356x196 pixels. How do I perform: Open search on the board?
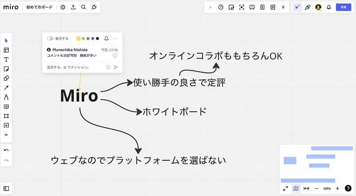[x=84, y=7]
